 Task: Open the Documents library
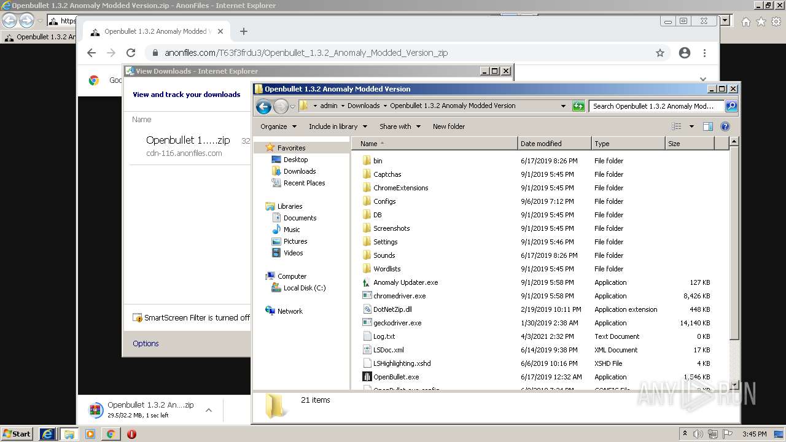point(300,218)
